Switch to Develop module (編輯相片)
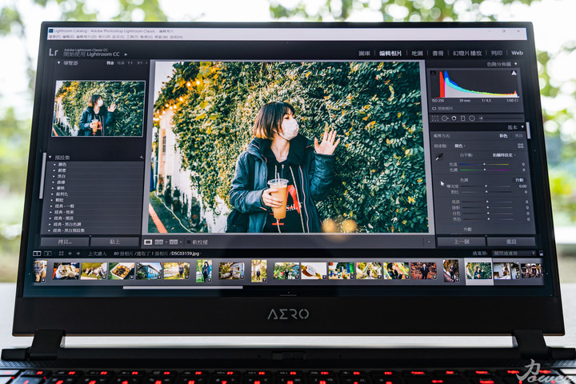The width and height of the screenshot is (576, 384). click(x=390, y=54)
